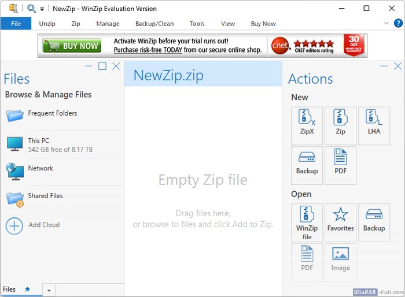Pin the Files tab with pushpin

27,289
